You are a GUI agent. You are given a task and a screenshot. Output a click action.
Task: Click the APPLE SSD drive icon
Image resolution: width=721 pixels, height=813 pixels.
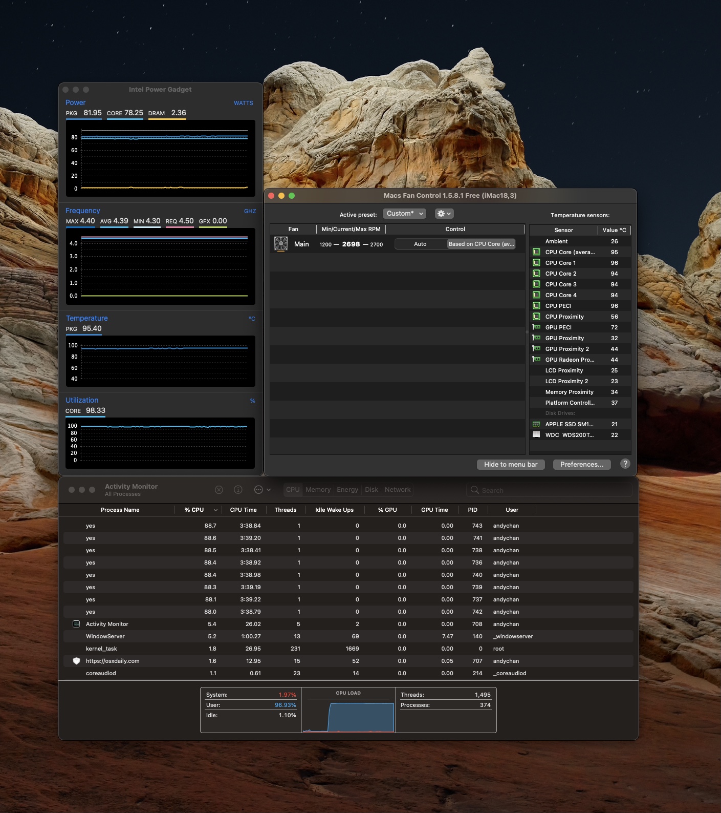536,424
